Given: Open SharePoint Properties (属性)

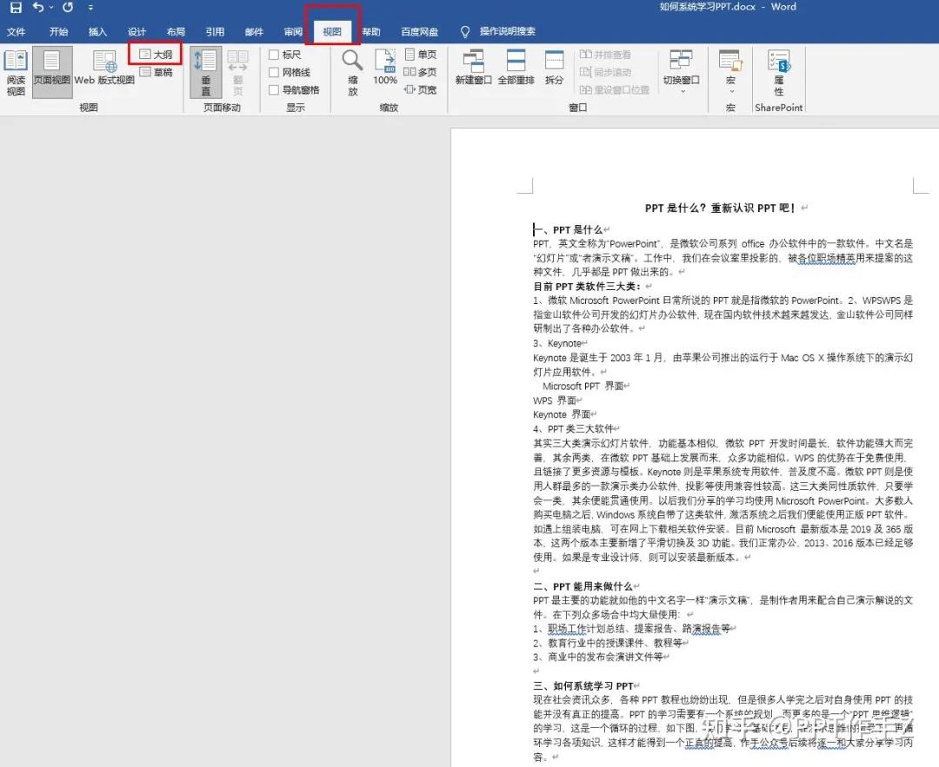Looking at the screenshot, I should coord(777,69).
